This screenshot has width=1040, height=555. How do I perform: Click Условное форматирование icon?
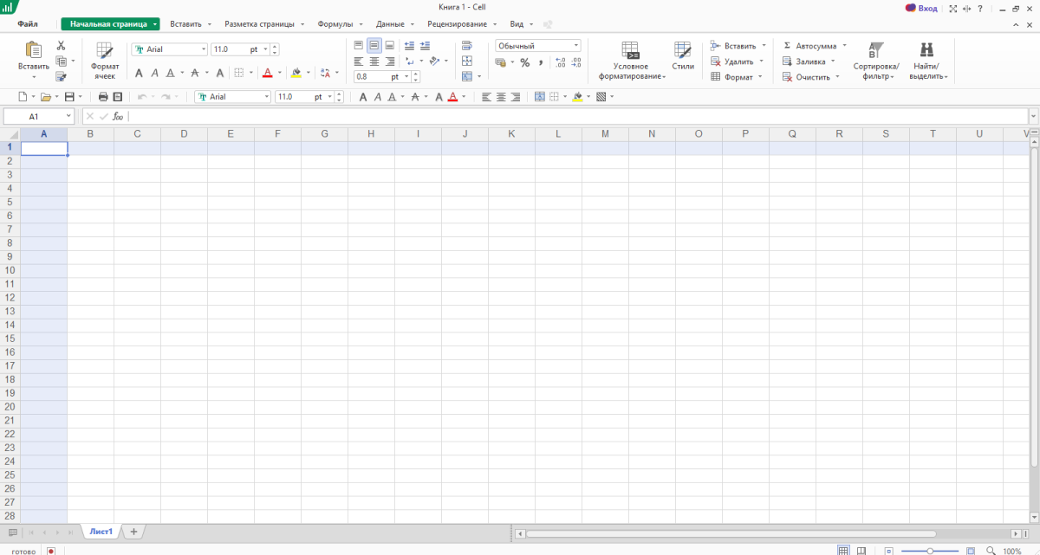pyautogui.click(x=630, y=60)
